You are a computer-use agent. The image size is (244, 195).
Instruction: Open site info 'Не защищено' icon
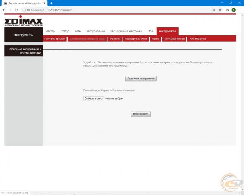24,10
